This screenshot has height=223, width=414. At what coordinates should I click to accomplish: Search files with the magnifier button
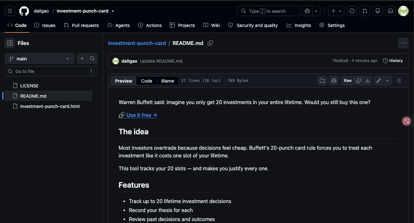click(92, 58)
